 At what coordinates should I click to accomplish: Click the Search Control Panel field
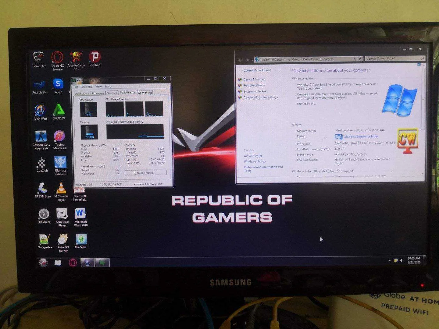(395, 58)
